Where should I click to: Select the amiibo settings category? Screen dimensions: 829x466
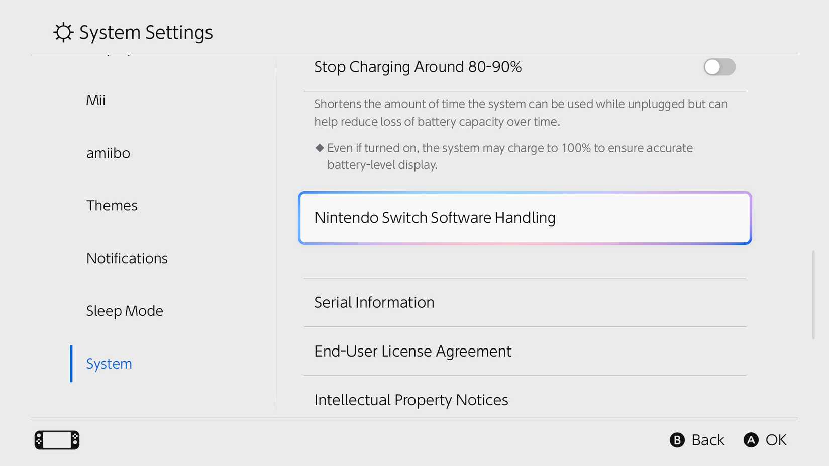tap(108, 153)
